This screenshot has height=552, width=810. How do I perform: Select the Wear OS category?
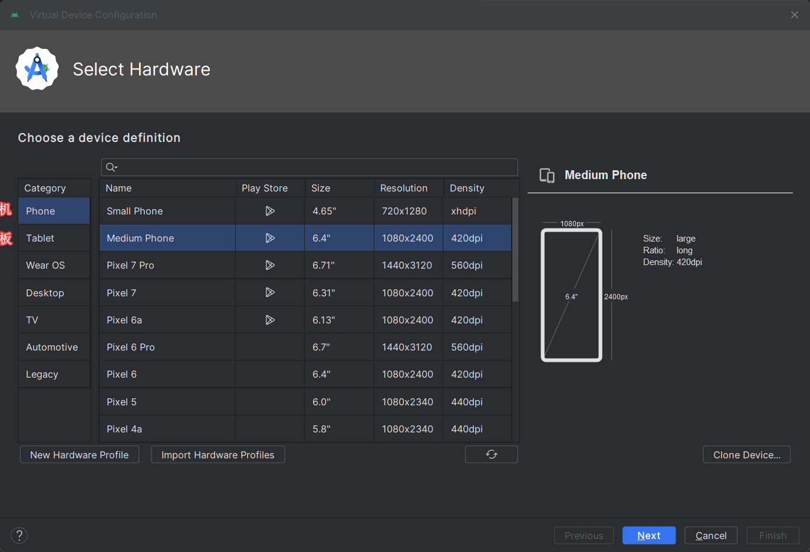[x=54, y=265]
